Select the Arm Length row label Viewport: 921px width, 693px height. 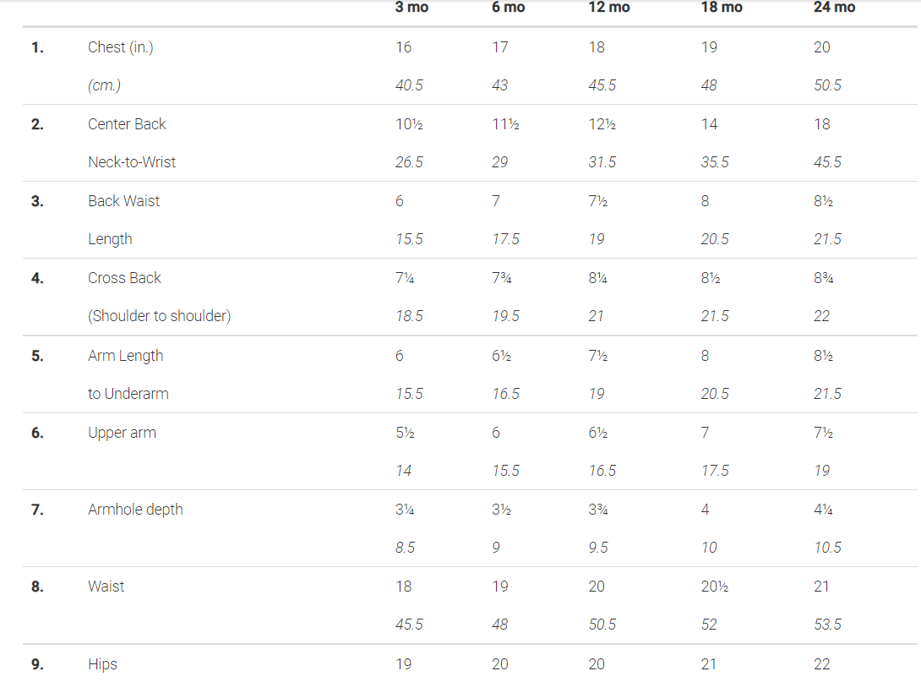point(125,356)
